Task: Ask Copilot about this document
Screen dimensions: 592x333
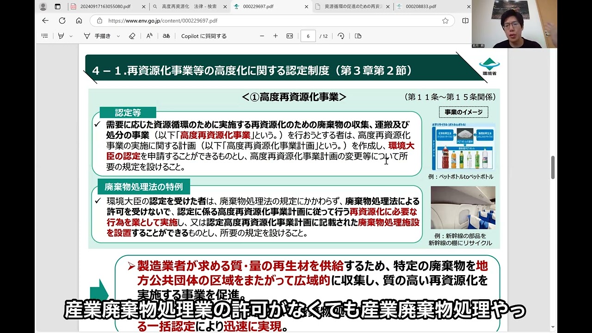Action: 204,36
